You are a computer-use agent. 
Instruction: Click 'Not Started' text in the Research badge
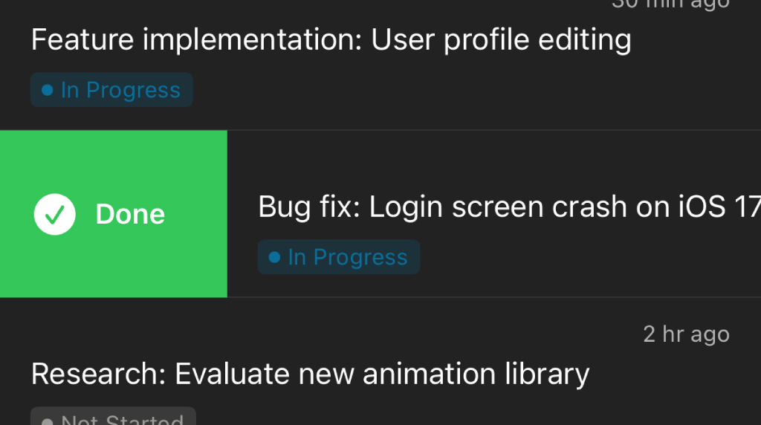123,420
